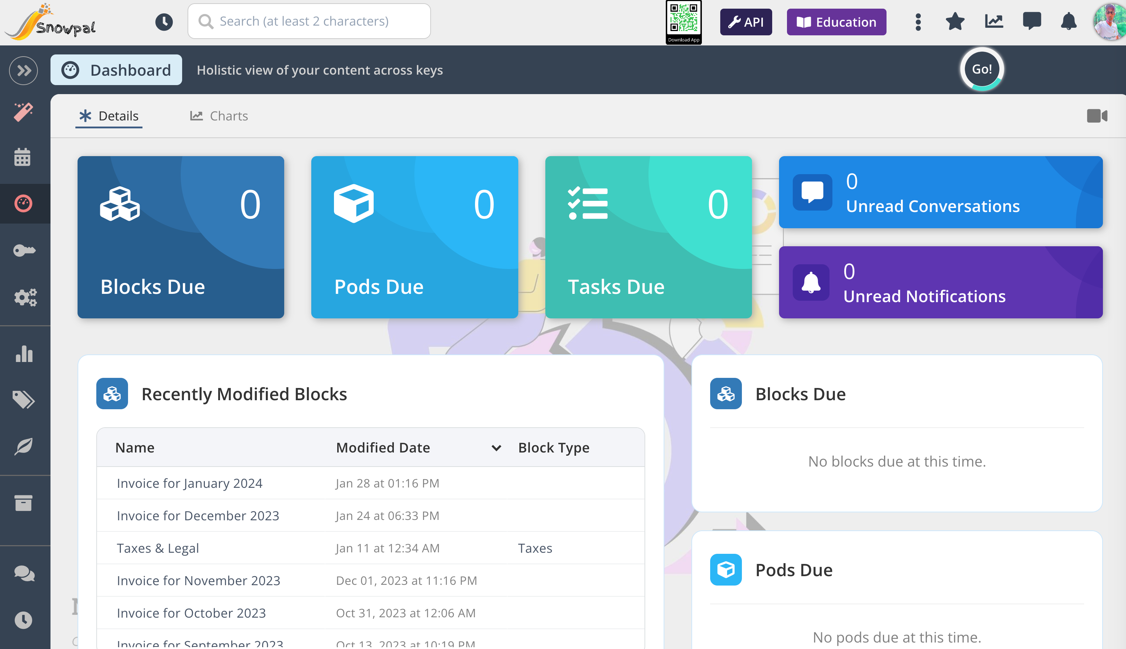The width and height of the screenshot is (1126, 649).
Task: Click the Recently Modified Blocks cubes icon
Action: (x=112, y=394)
